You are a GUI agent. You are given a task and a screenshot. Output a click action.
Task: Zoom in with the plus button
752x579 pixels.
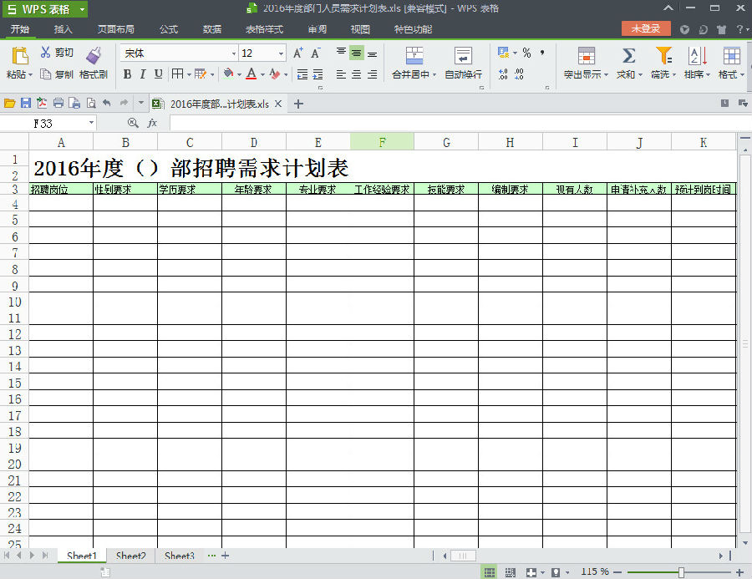tap(740, 571)
